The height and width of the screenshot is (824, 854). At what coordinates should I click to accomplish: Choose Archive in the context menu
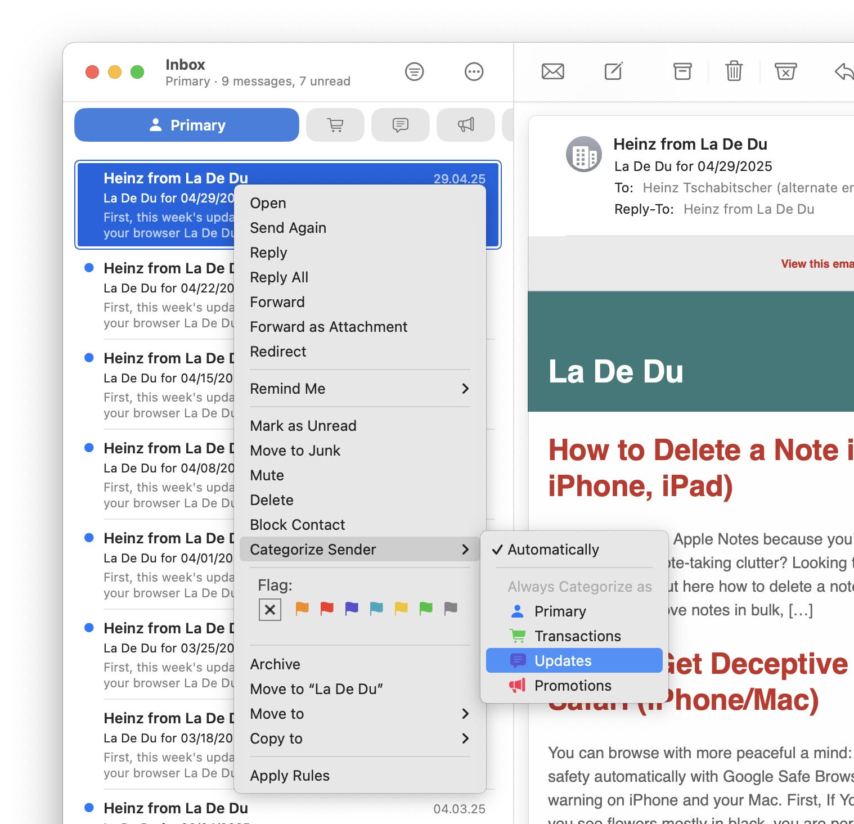point(360,664)
